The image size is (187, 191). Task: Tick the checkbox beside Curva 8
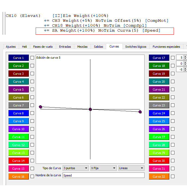tap(32, 113)
